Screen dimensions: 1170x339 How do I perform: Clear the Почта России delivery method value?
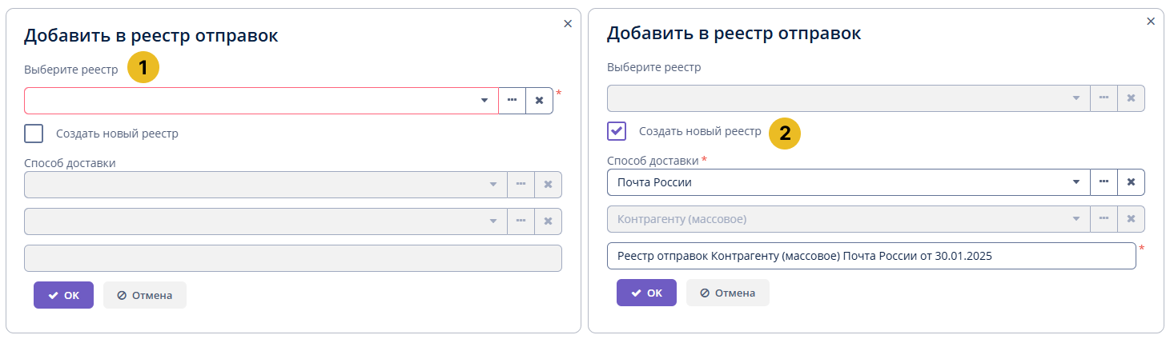1131,181
